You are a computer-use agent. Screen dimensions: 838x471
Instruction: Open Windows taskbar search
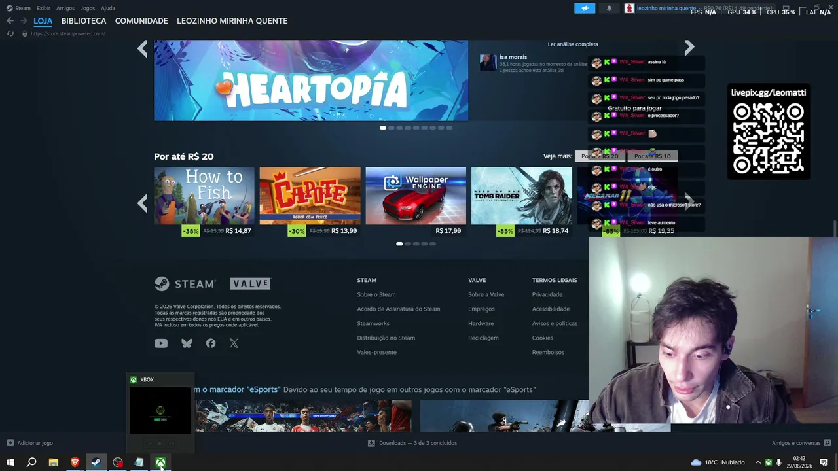pyautogui.click(x=31, y=462)
